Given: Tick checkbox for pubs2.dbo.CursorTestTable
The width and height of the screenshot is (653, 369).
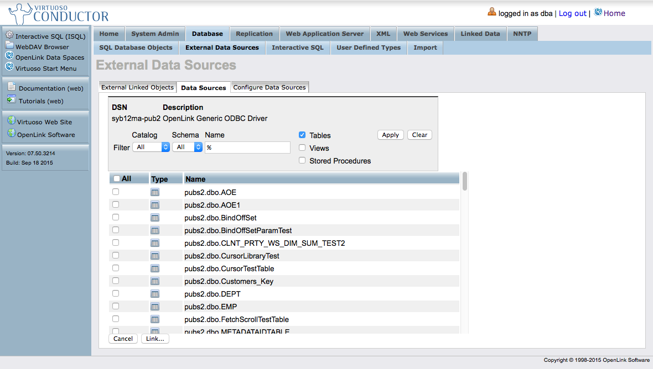Looking at the screenshot, I should pos(116,268).
